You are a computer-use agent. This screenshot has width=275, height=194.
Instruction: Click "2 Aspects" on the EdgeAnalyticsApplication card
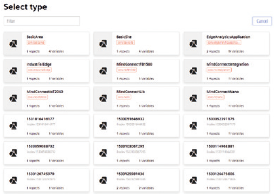(213, 51)
